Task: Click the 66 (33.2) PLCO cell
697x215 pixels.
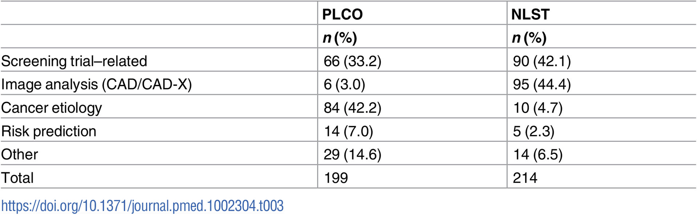Action: (352, 61)
